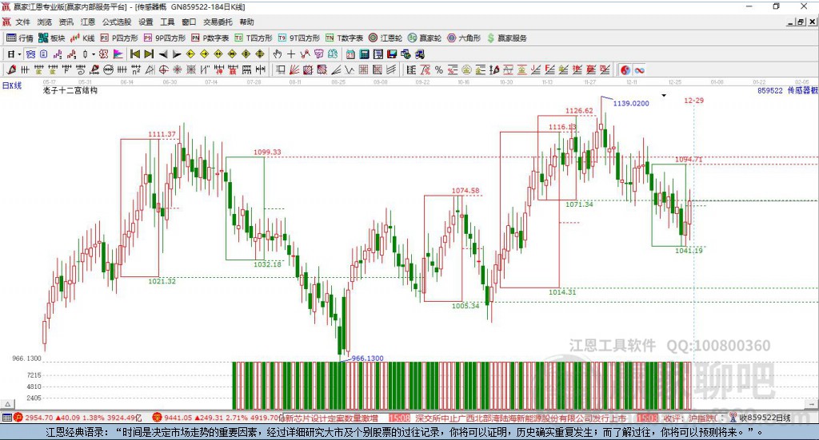This screenshot has height=440, width=819.
Task: Open the 资讯 menu
Action: 66,22
